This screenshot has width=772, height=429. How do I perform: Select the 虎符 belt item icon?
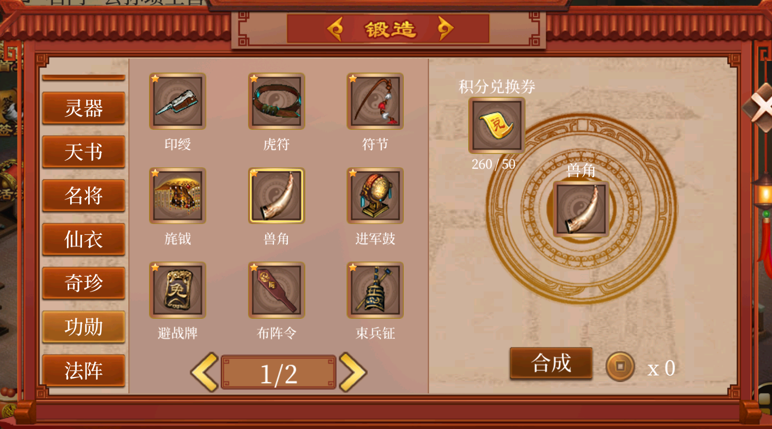coord(276,101)
